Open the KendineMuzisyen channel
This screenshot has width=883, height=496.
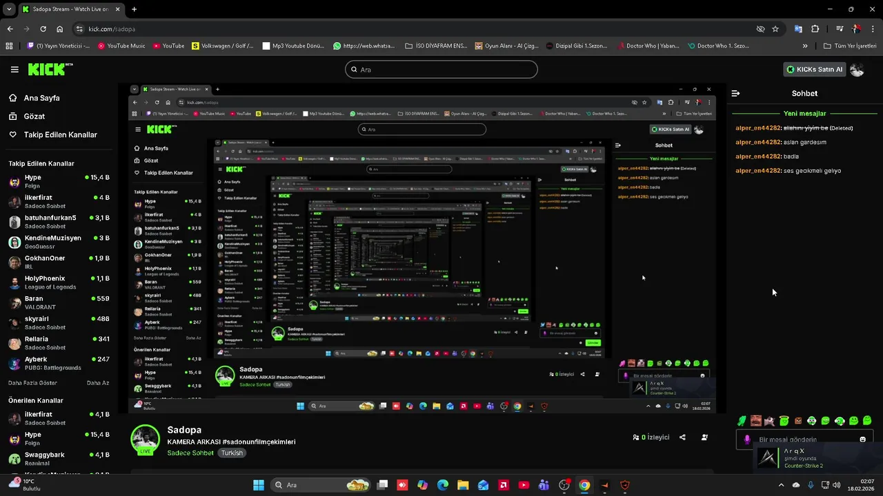[x=59, y=242]
